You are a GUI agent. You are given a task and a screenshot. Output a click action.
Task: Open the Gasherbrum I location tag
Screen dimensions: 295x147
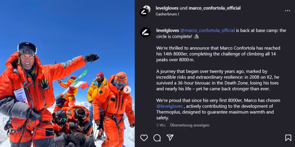167,14
